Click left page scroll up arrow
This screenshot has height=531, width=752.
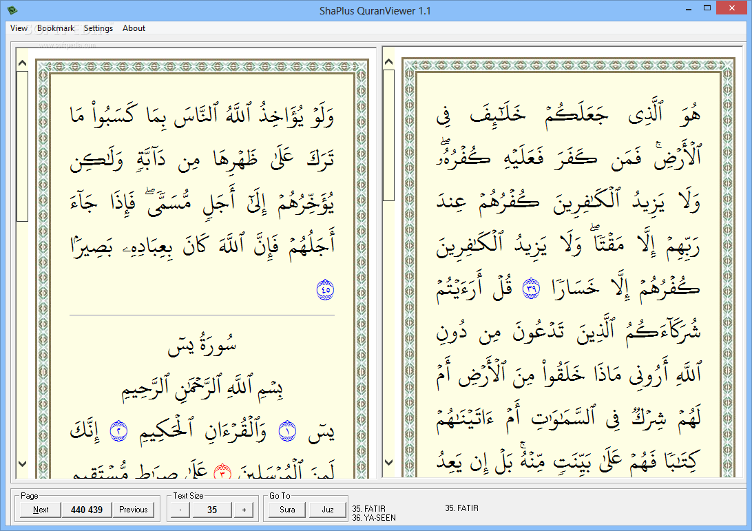point(22,63)
